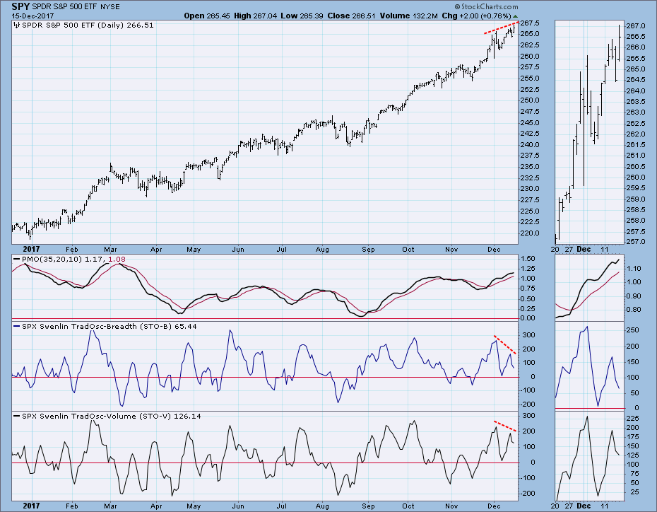Click the '220.0' price axis label
The height and width of the screenshot is (512, 657).
point(530,233)
